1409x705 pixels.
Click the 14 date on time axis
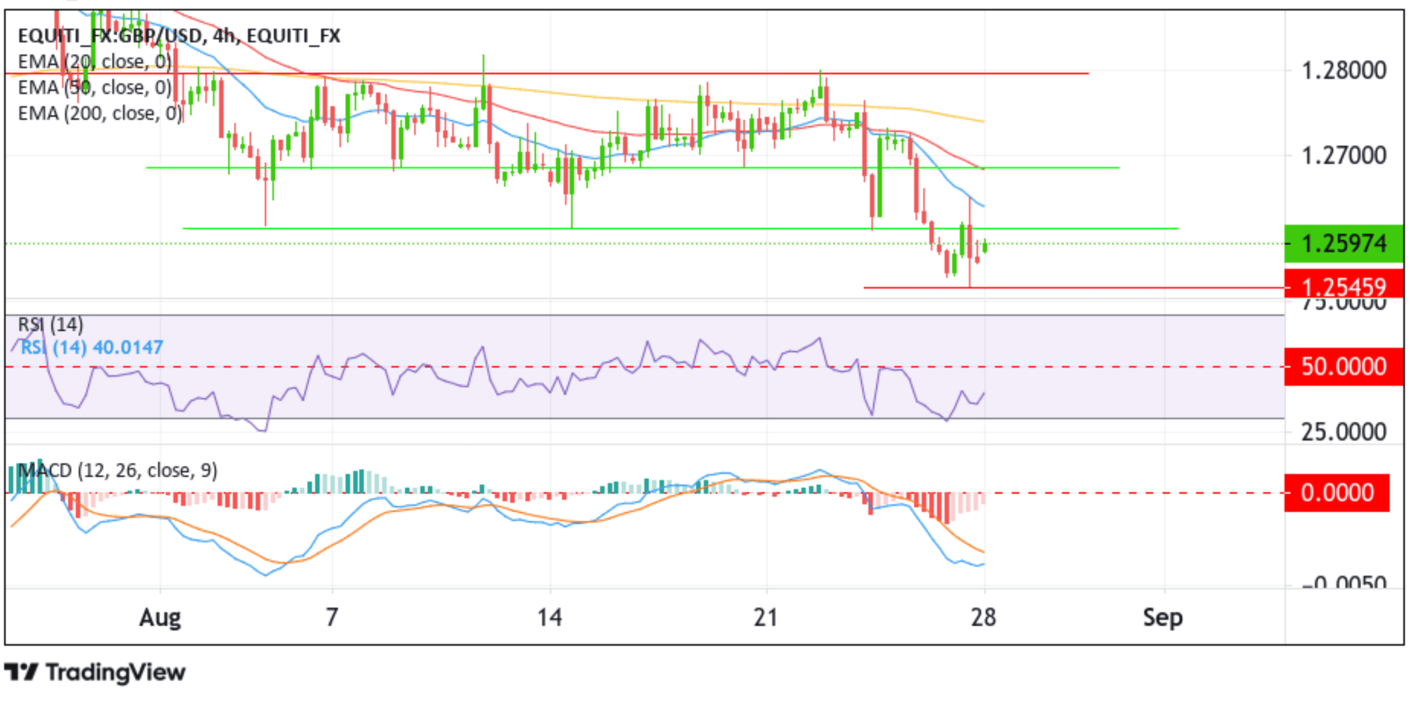(549, 618)
